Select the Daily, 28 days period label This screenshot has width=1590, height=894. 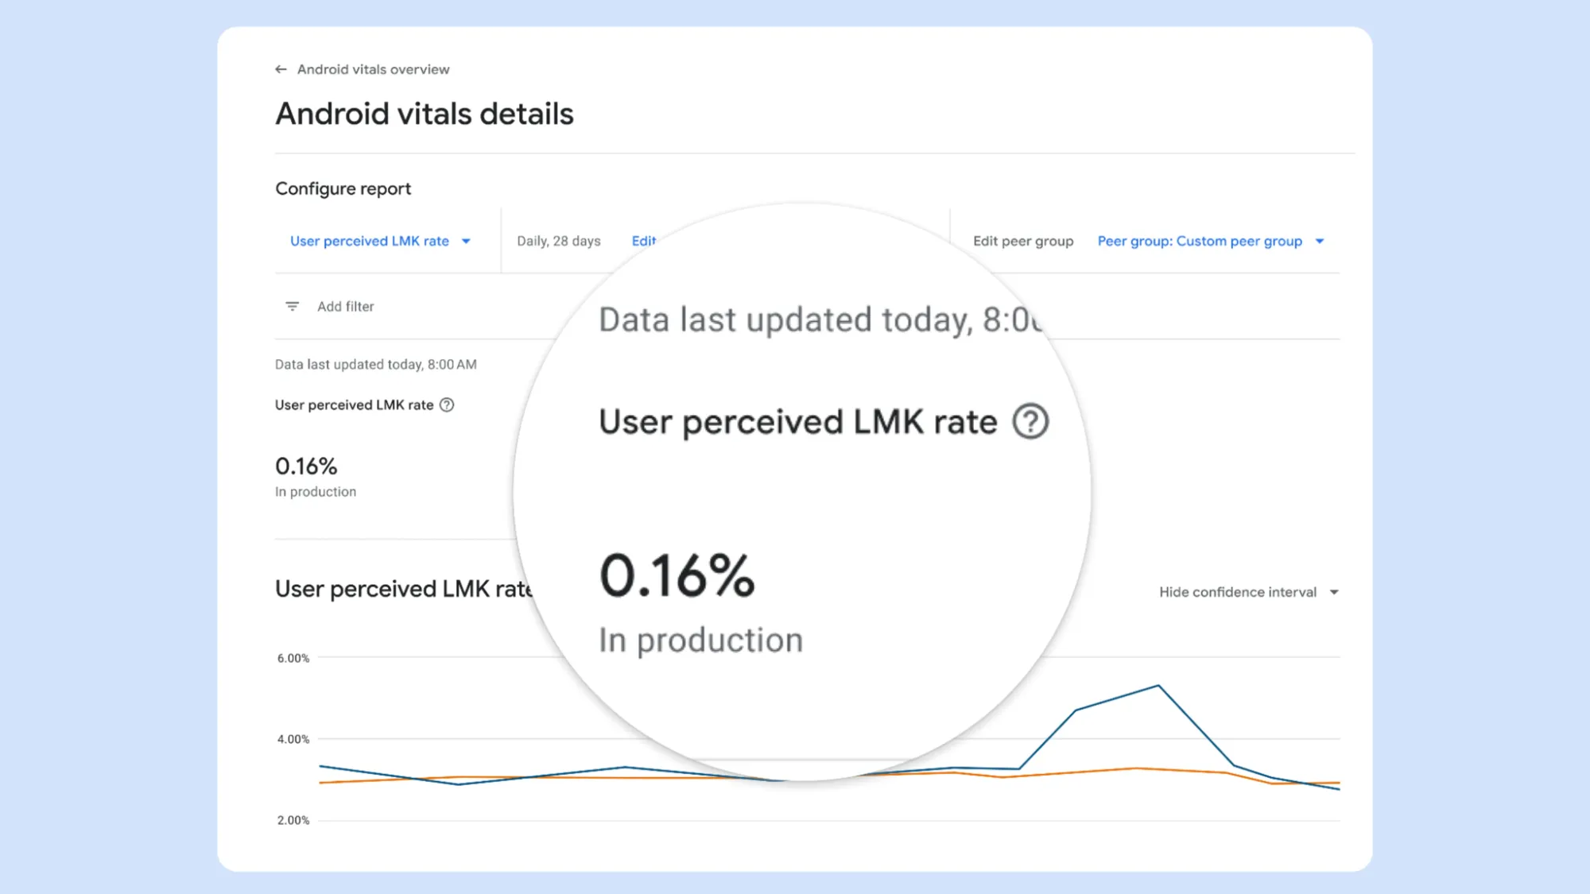[x=558, y=241]
